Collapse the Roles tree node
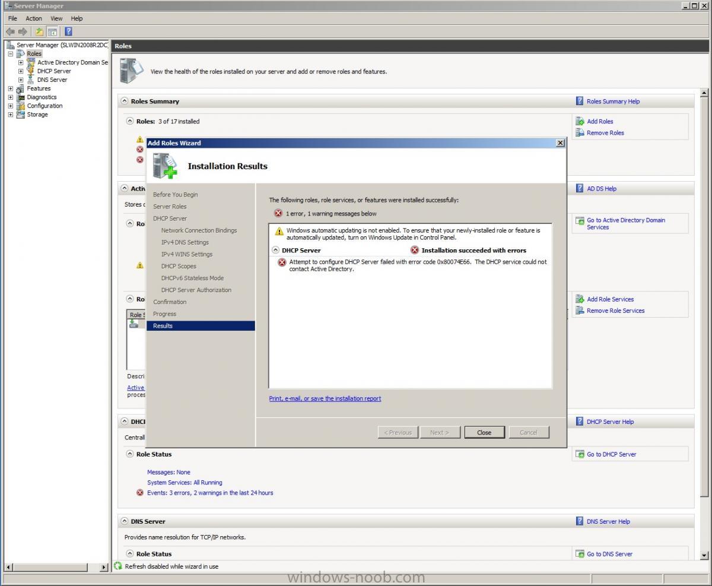 coord(11,53)
